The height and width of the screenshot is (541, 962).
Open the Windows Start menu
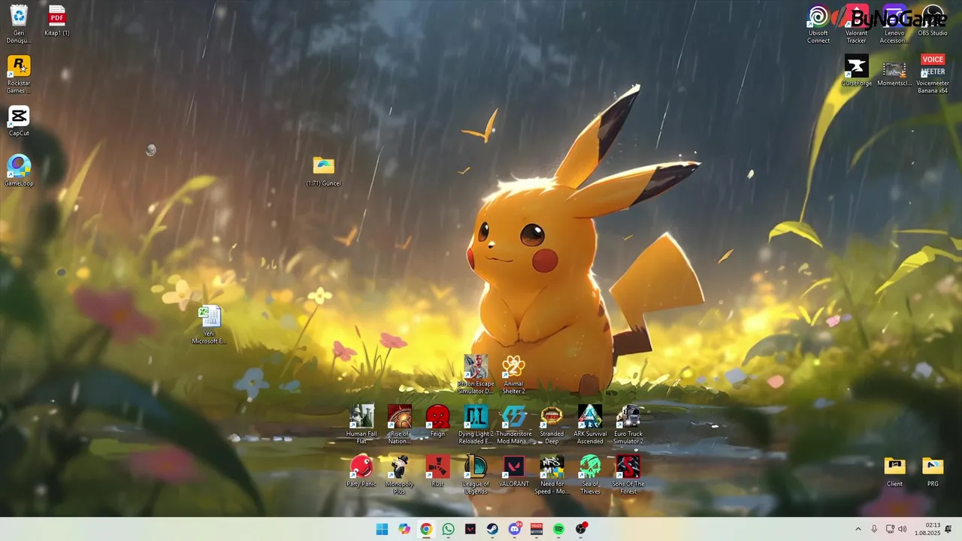pyautogui.click(x=382, y=529)
